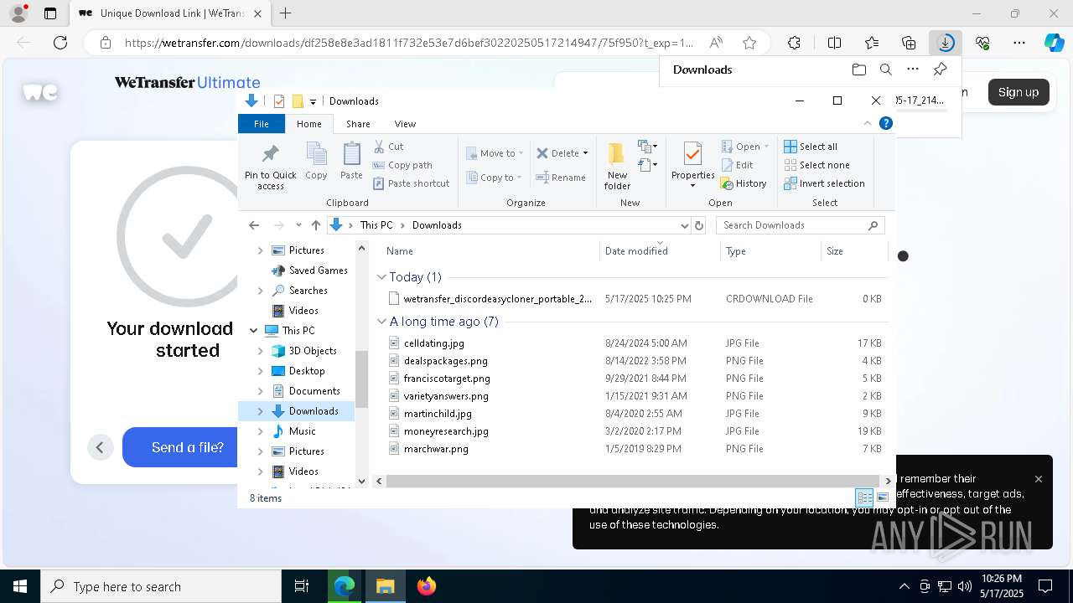Click History in Open group
The width and height of the screenshot is (1073, 603).
(744, 183)
